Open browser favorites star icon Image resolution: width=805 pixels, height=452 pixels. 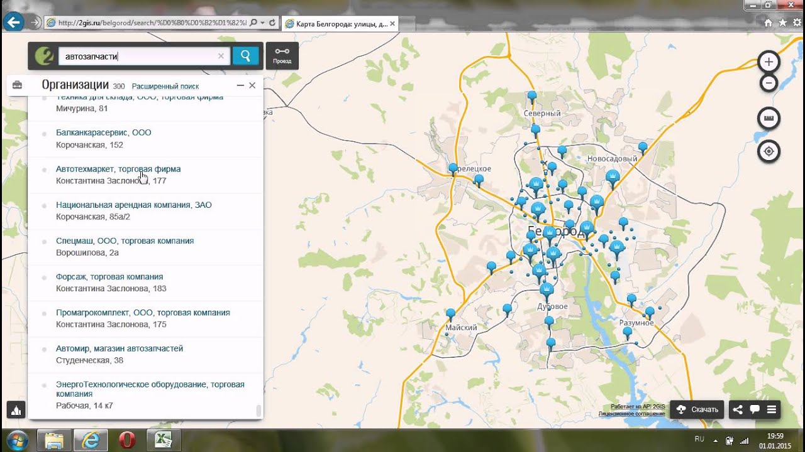tap(782, 23)
